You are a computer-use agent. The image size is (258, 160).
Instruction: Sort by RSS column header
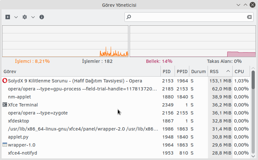pyautogui.click(x=220, y=72)
